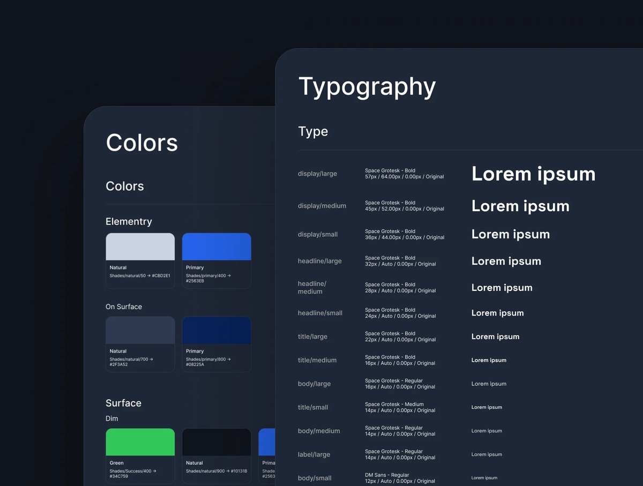Click the Shades/primary/400 token text under Elementry

208,276
